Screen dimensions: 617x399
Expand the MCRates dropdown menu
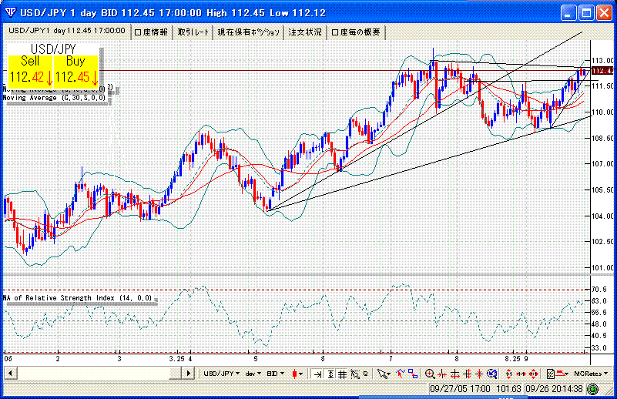tap(590, 374)
